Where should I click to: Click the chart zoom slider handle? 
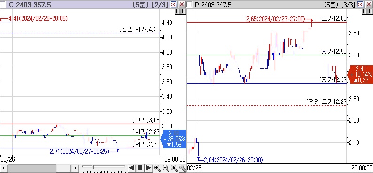pos(93,167)
